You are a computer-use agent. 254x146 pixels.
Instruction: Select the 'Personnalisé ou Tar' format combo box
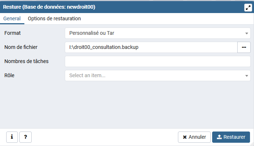coord(153,33)
